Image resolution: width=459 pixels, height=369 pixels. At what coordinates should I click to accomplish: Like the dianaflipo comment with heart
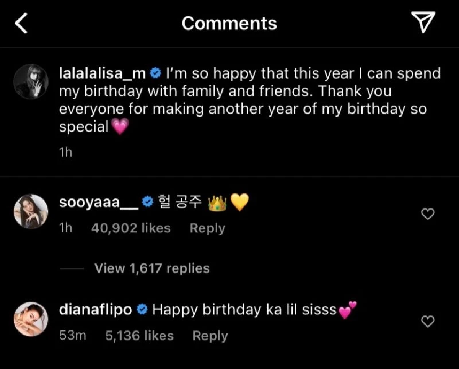click(427, 322)
